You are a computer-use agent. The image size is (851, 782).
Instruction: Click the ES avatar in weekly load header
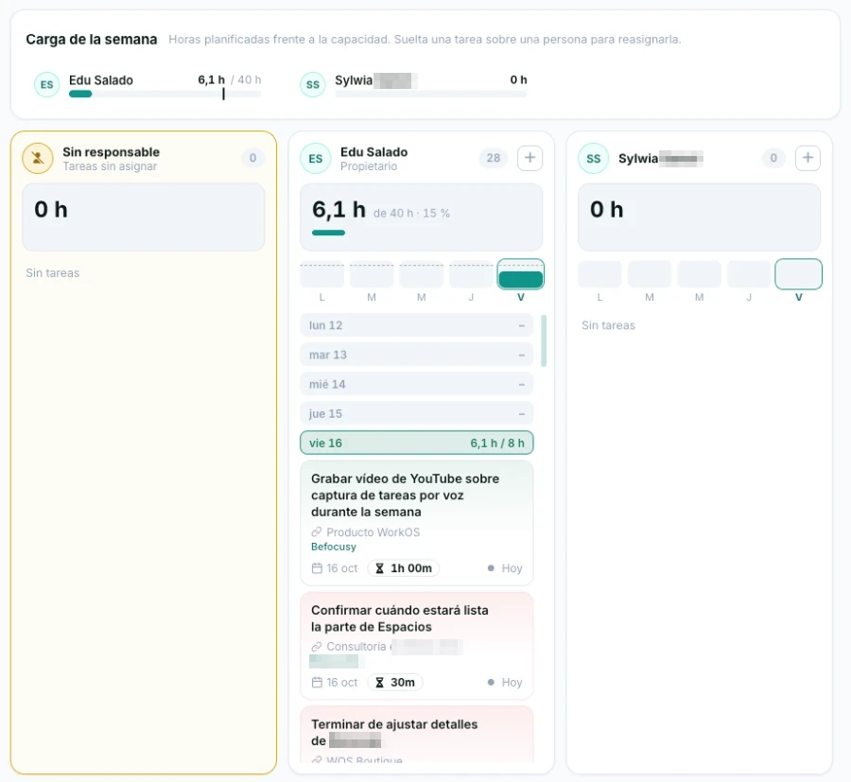pos(46,85)
